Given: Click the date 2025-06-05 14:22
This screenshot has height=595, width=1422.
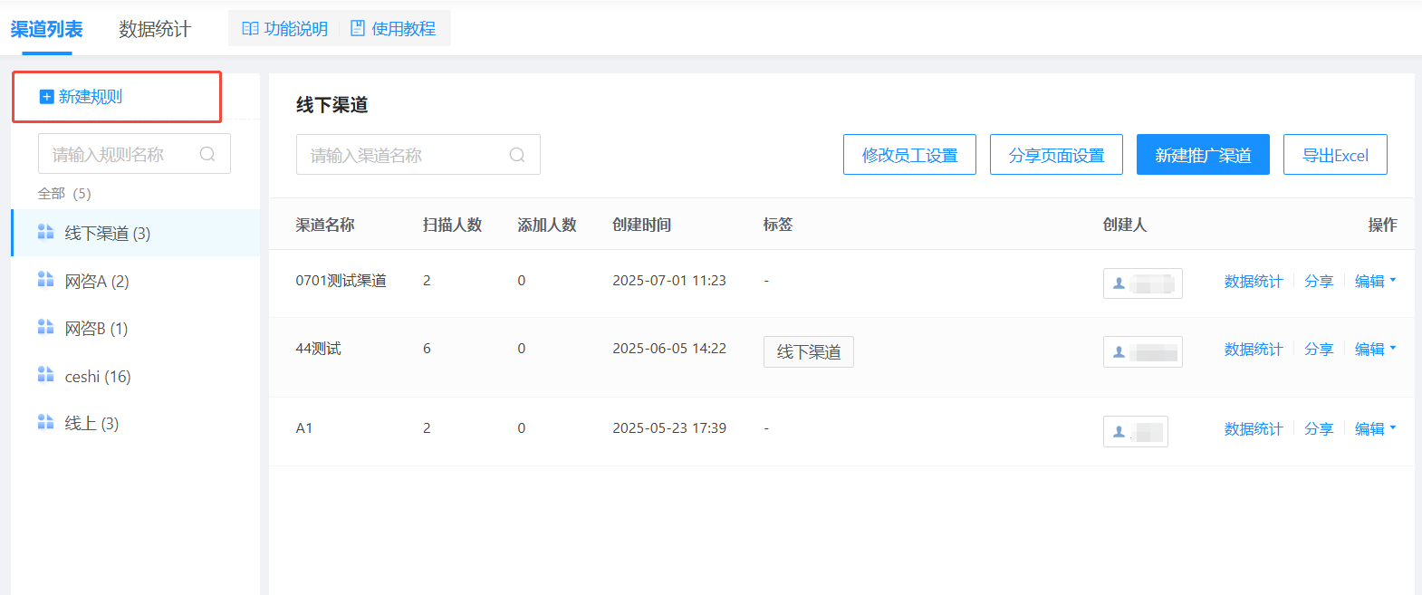Looking at the screenshot, I should (x=669, y=349).
